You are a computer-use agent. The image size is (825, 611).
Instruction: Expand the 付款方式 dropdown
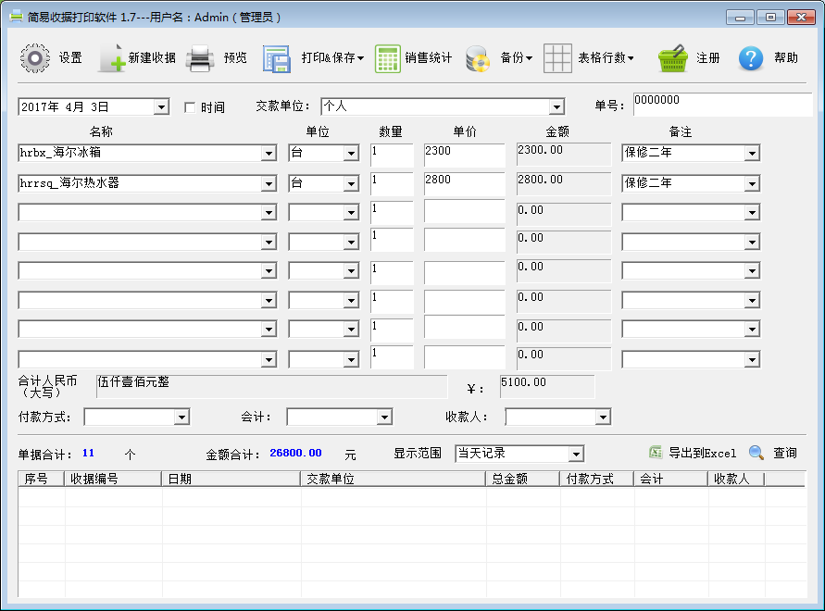tap(181, 418)
